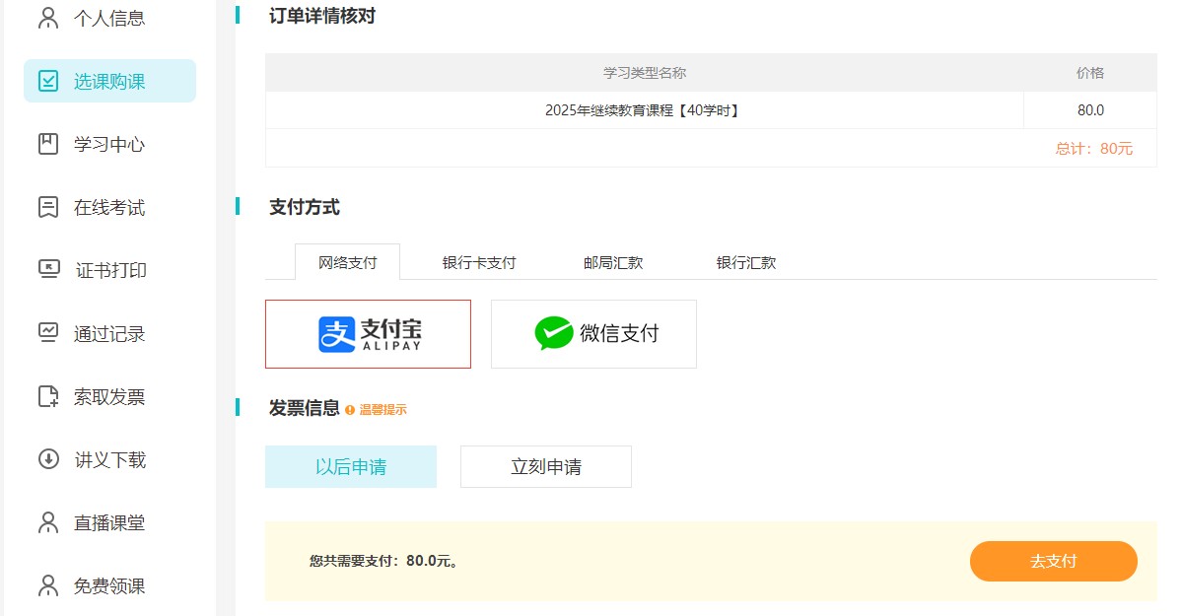Open the 学习中心 learning center

(110, 144)
